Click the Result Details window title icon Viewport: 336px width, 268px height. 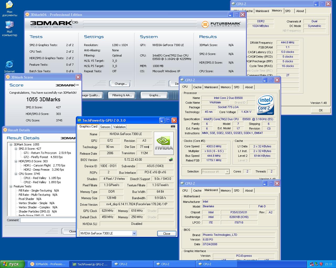click(5, 130)
